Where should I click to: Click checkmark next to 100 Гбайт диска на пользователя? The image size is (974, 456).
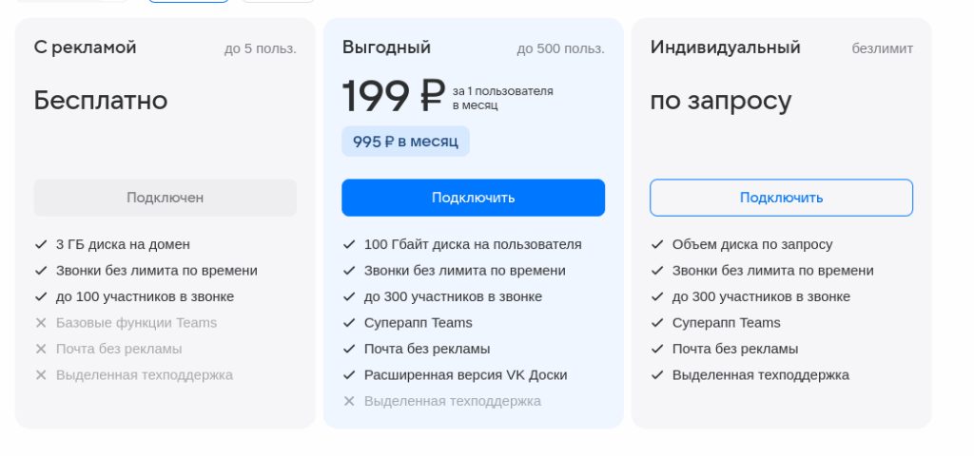pos(349,244)
